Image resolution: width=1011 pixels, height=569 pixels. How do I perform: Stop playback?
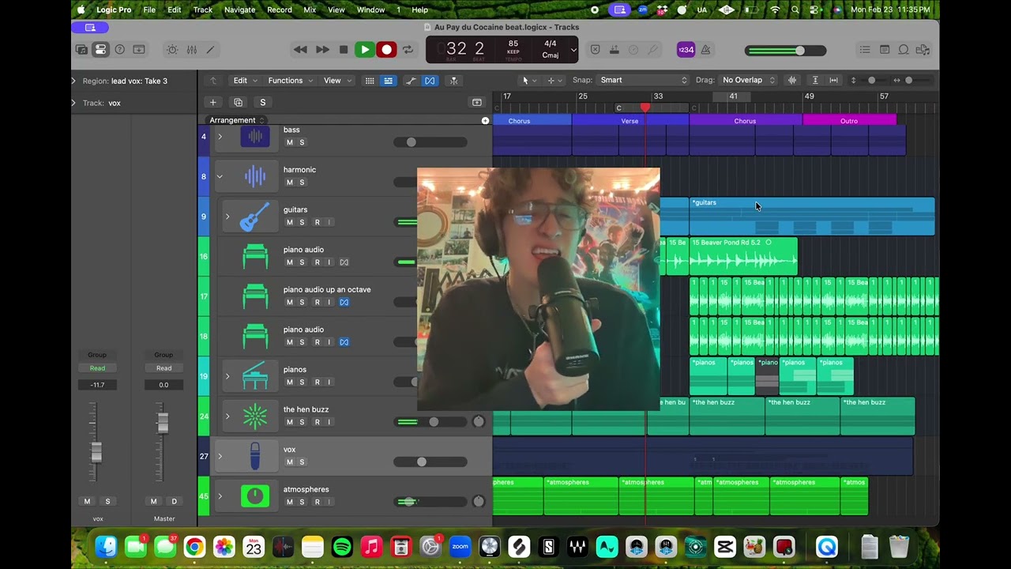344,50
